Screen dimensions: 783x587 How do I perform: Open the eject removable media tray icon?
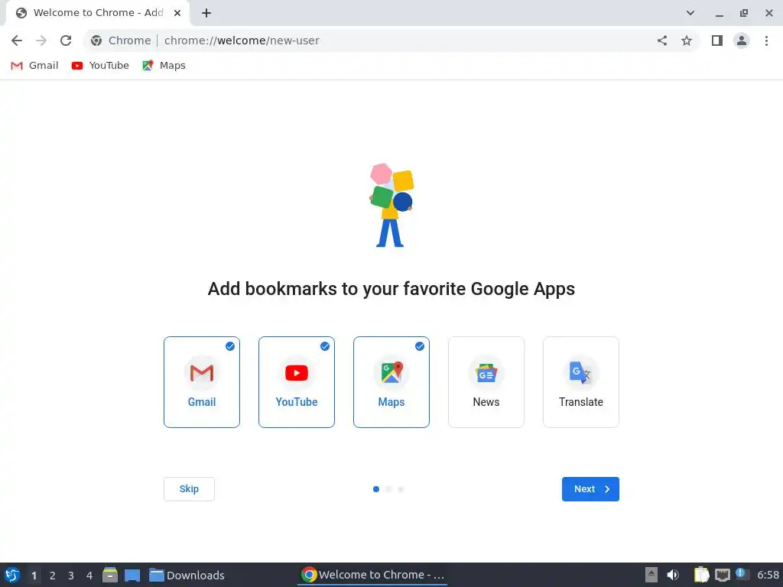[651, 575]
